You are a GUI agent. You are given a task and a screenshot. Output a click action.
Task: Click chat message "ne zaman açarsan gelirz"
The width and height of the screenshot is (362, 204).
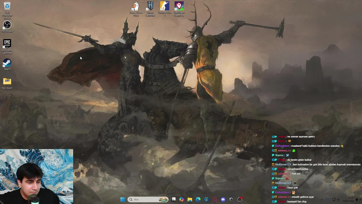point(301,137)
